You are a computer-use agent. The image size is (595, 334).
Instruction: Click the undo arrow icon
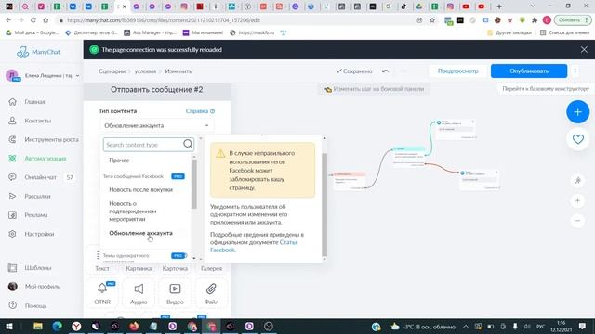click(385, 71)
